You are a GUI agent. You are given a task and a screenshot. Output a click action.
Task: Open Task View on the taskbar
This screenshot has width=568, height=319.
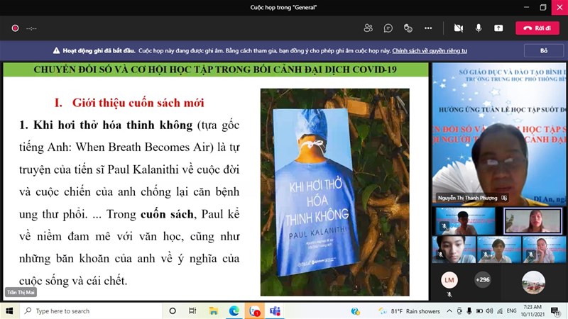click(192, 310)
